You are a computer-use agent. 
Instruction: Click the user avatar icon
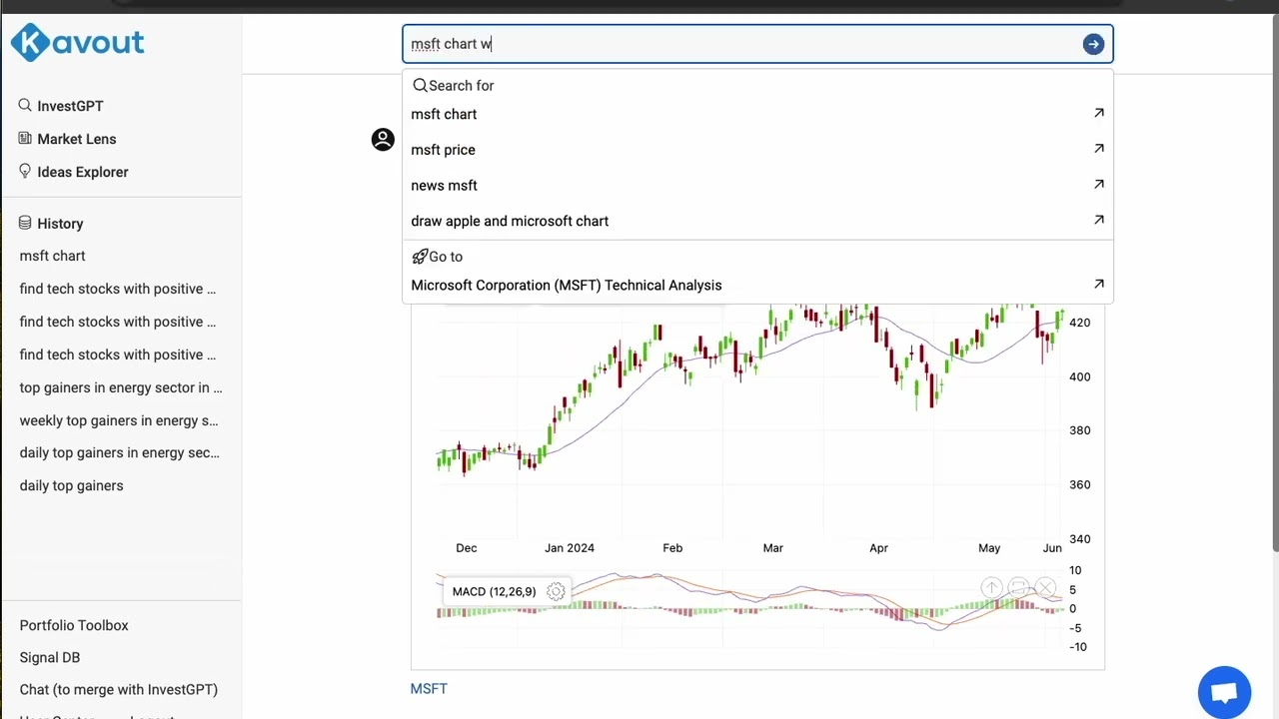(383, 140)
